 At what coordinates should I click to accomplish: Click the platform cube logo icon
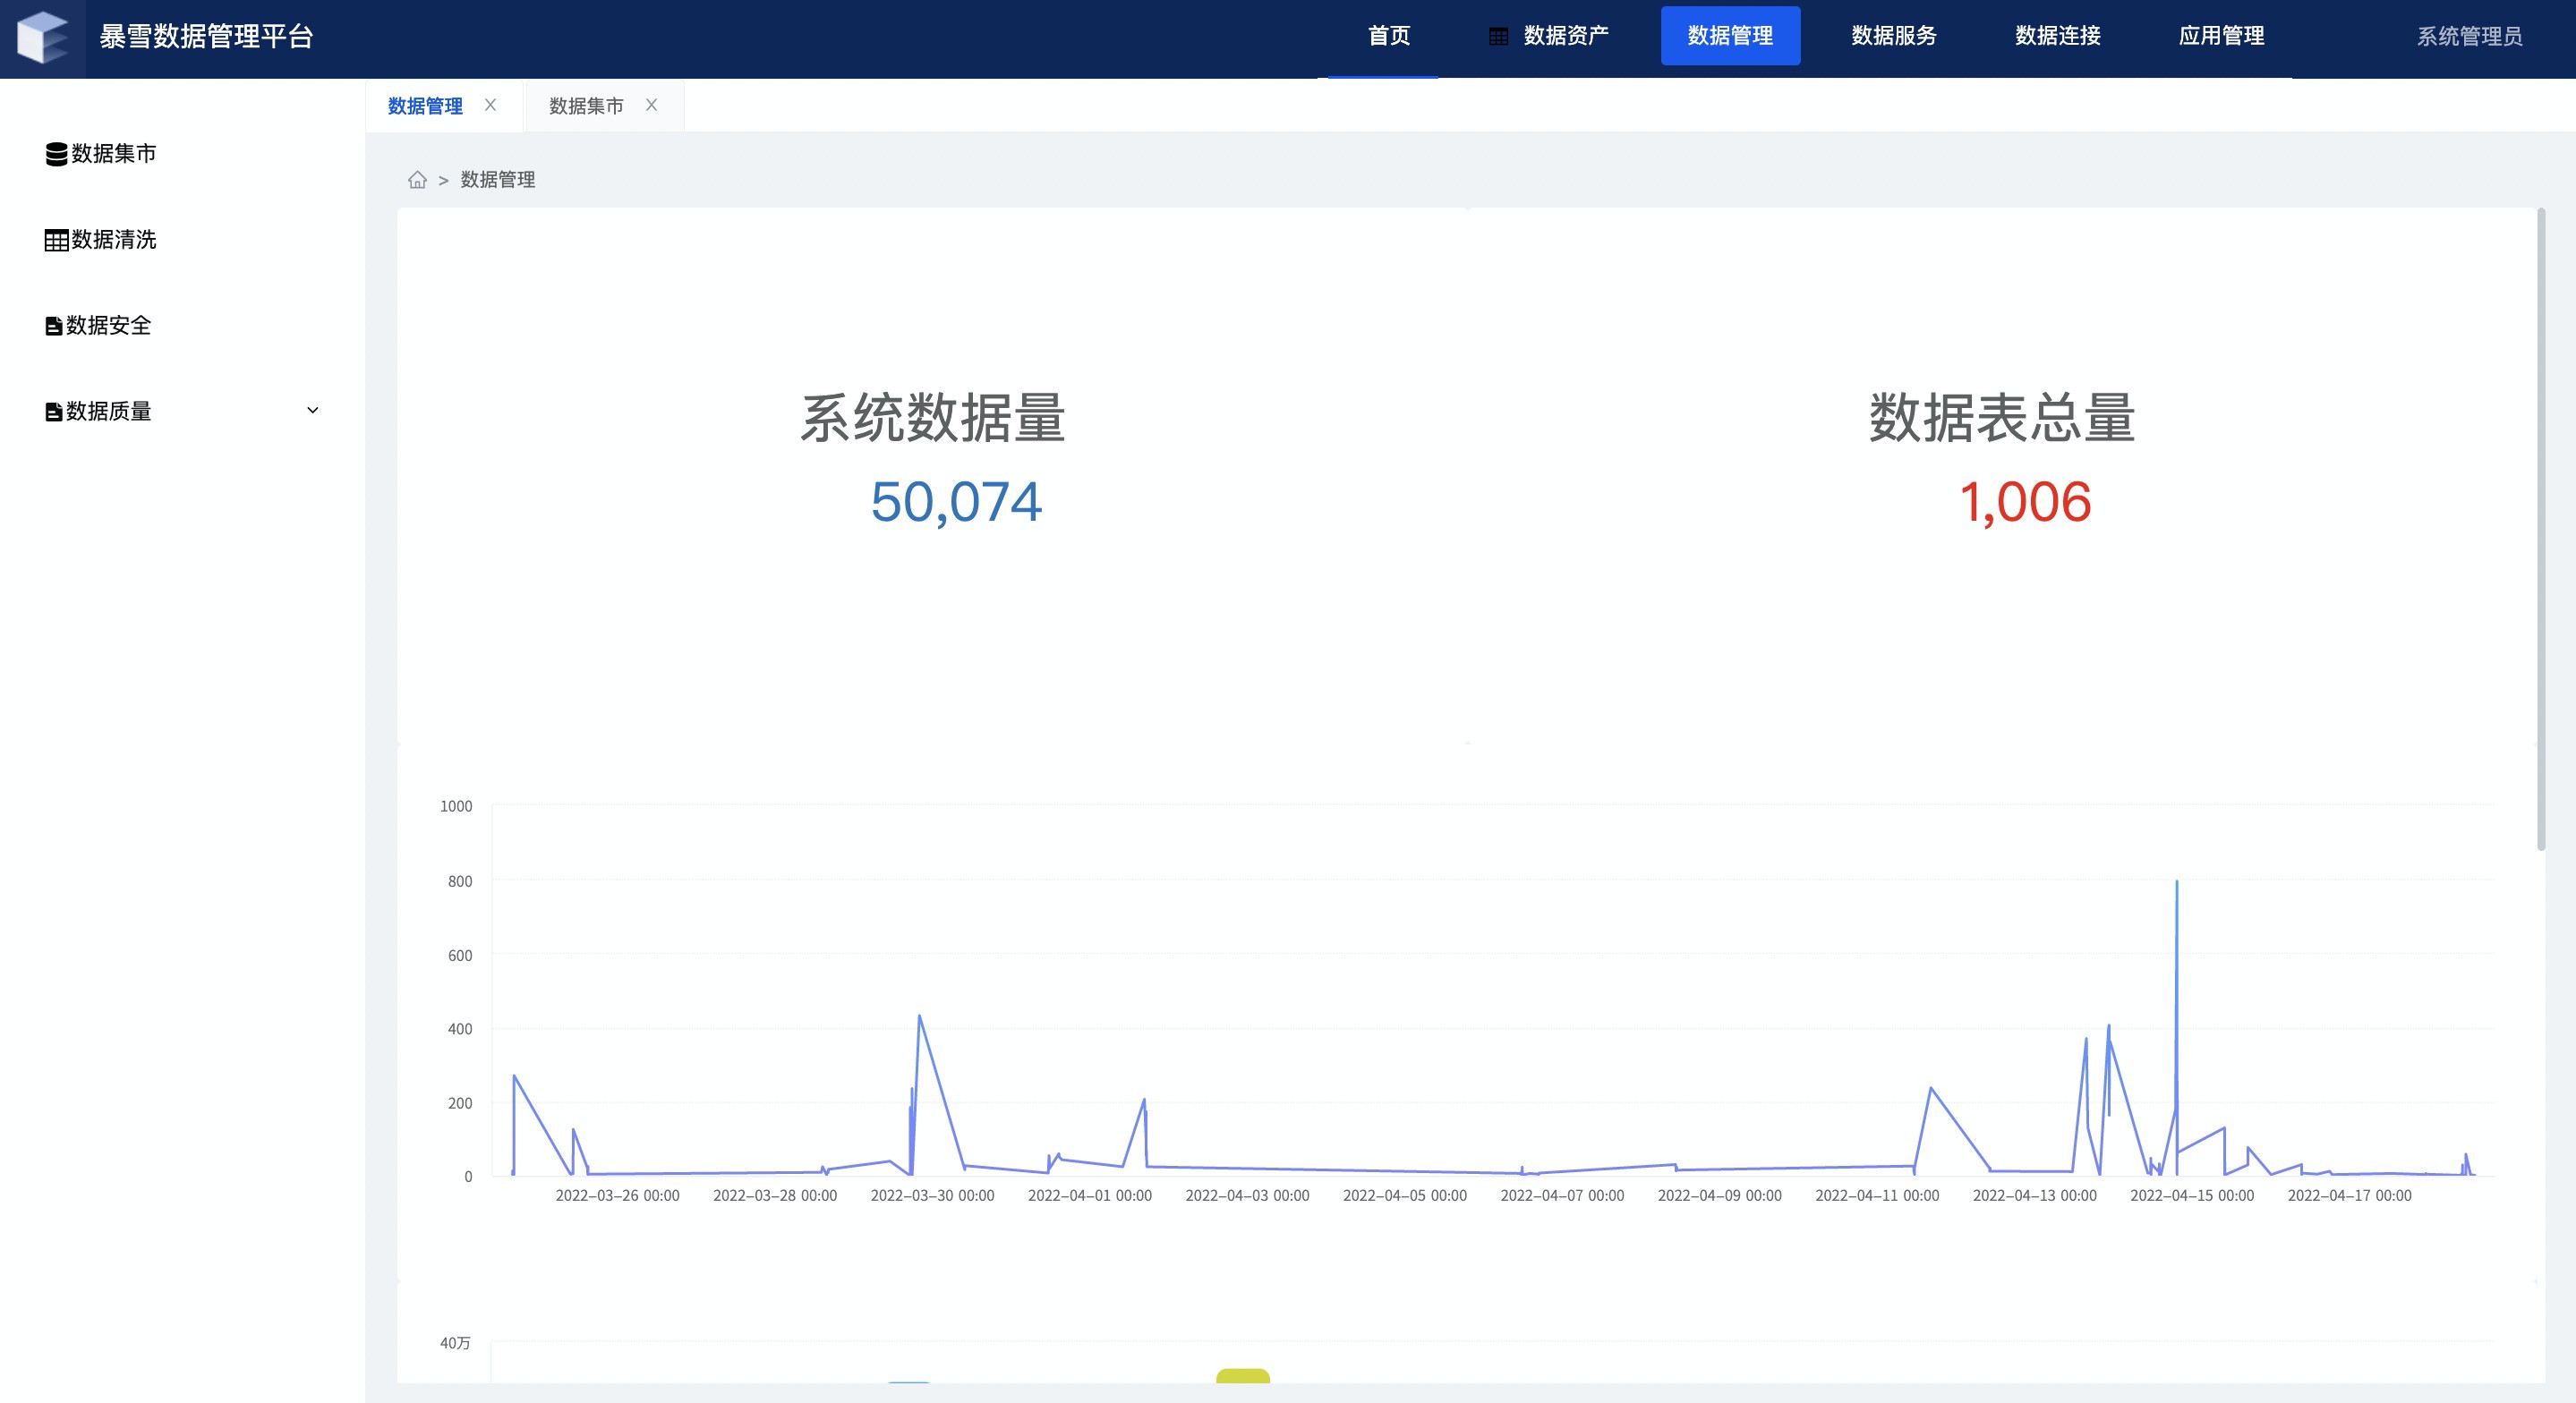tap(43, 37)
